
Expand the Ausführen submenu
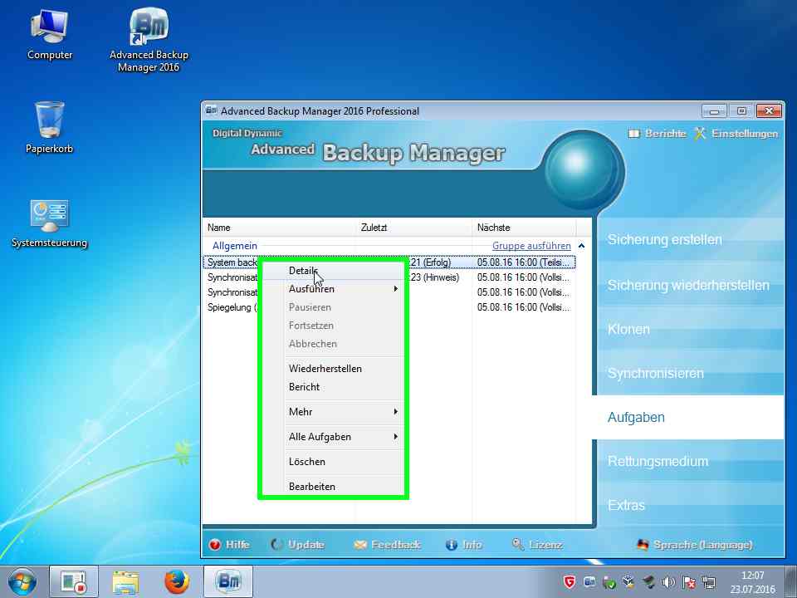point(344,289)
